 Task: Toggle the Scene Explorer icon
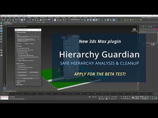click(88, 20)
